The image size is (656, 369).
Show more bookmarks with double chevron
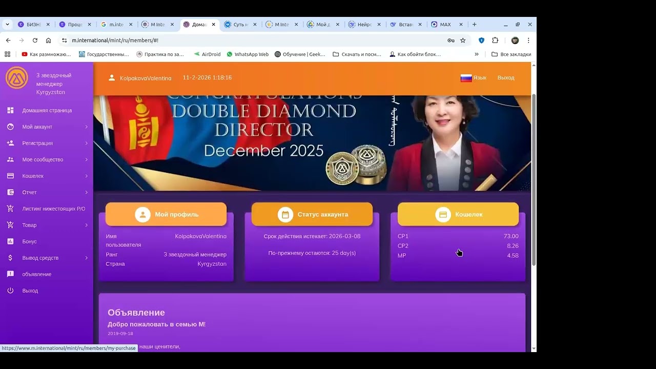pos(477,54)
